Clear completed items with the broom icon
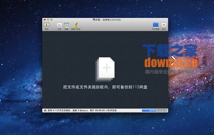214x135 pixels. [x=76, y=25]
